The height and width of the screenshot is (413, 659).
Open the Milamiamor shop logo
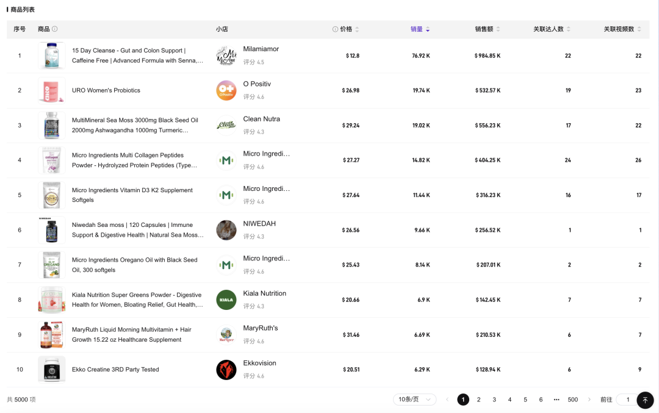pyautogui.click(x=226, y=56)
